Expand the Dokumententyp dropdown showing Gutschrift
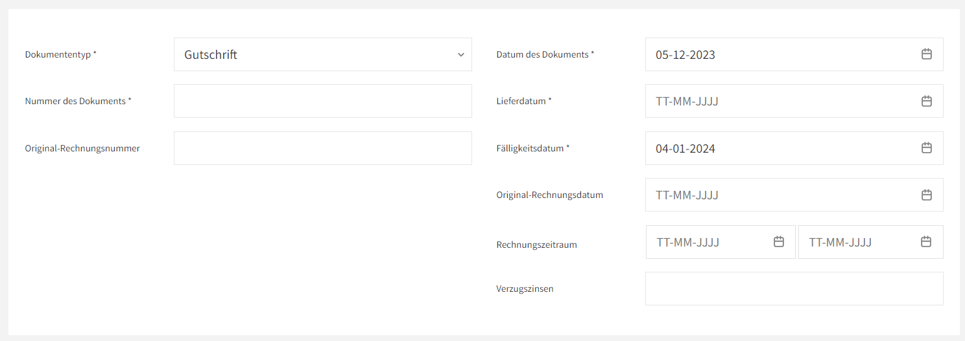 pos(323,54)
